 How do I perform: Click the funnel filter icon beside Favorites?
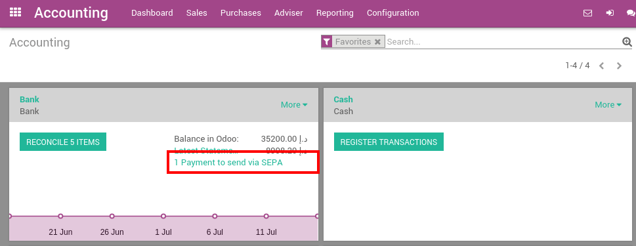[x=326, y=41]
